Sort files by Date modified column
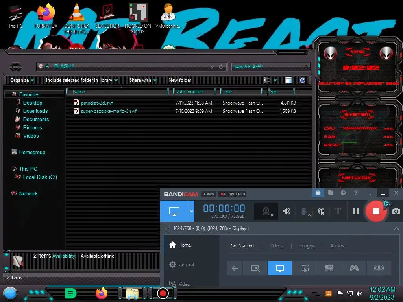This screenshot has width=403, height=302. [x=194, y=92]
